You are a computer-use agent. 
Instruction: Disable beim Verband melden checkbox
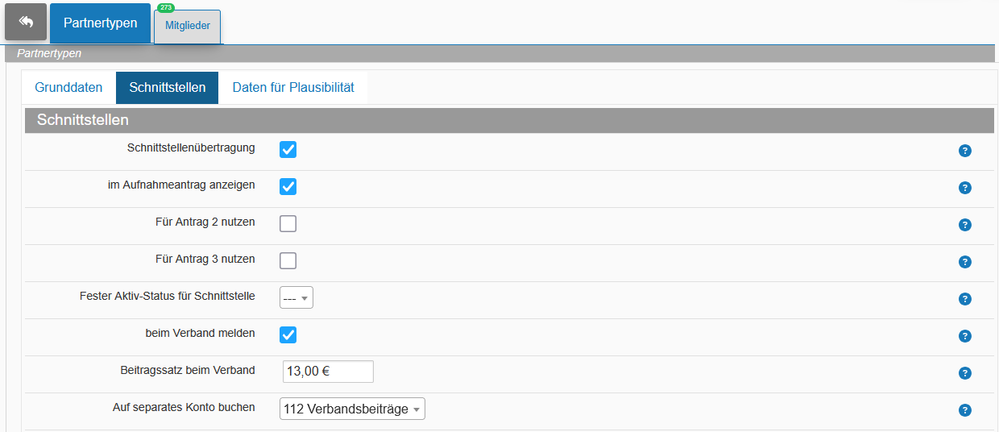click(288, 334)
